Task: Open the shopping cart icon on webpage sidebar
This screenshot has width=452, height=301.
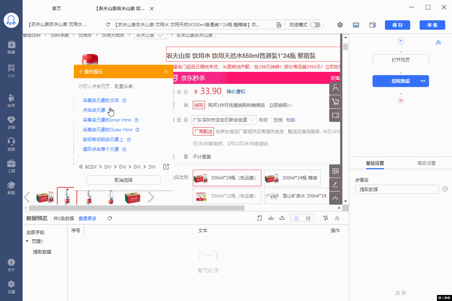Action: click(335, 102)
